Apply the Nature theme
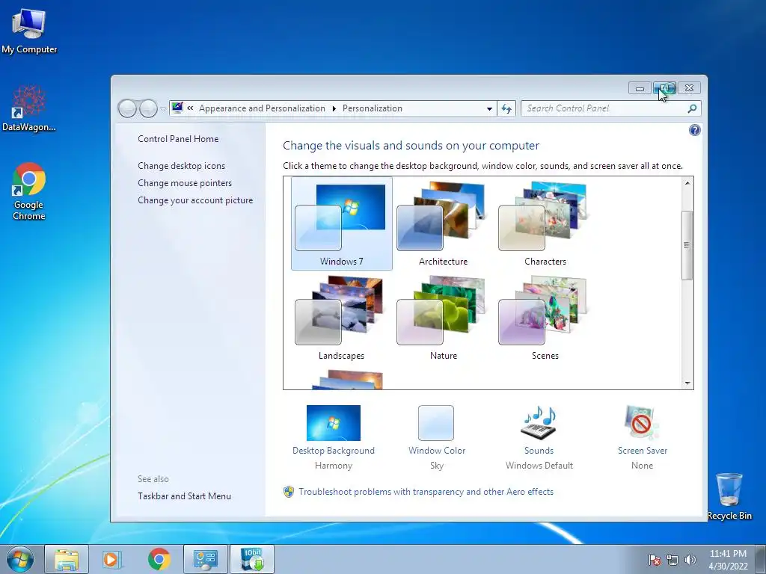 (443, 317)
